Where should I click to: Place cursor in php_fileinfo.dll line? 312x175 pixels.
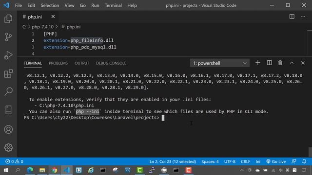coord(78,40)
